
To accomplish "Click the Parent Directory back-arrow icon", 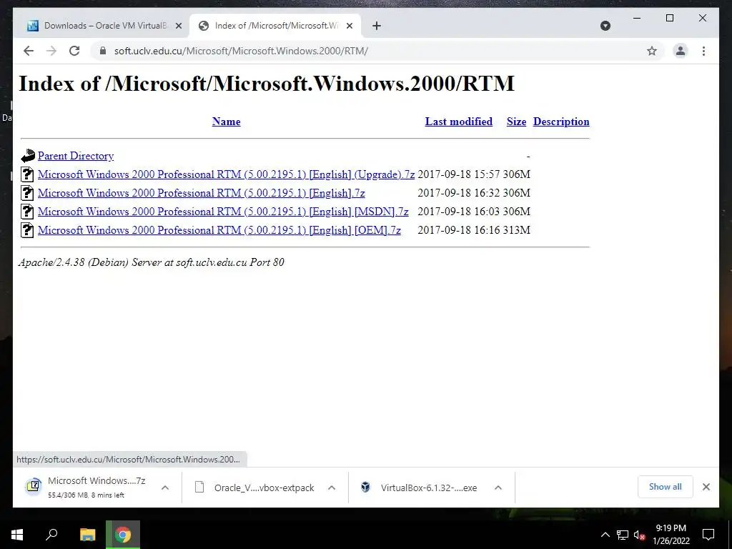I will pyautogui.click(x=28, y=156).
